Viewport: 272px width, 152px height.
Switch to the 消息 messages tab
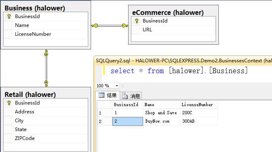131,96
